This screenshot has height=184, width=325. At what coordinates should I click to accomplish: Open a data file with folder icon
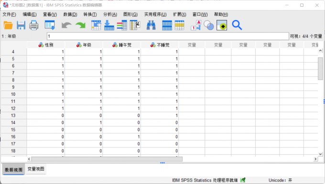click(x=8, y=25)
